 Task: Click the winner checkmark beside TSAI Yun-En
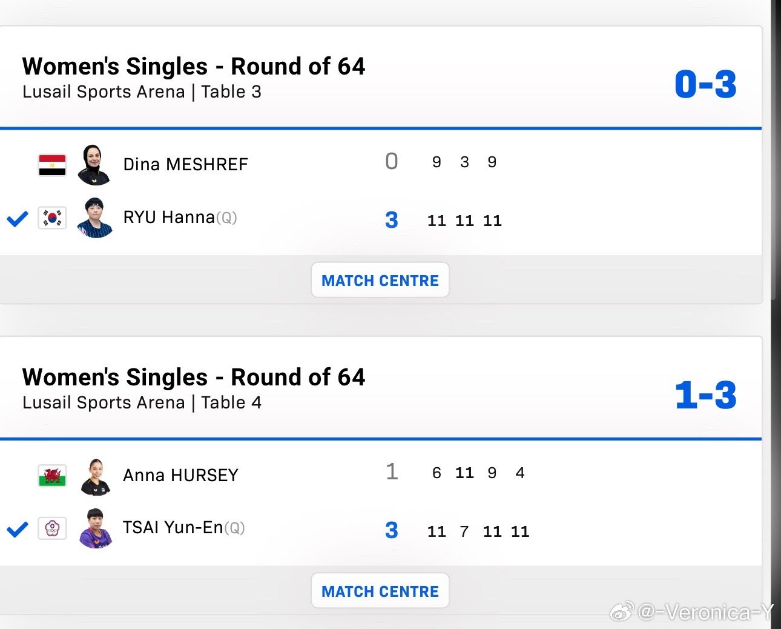point(18,529)
